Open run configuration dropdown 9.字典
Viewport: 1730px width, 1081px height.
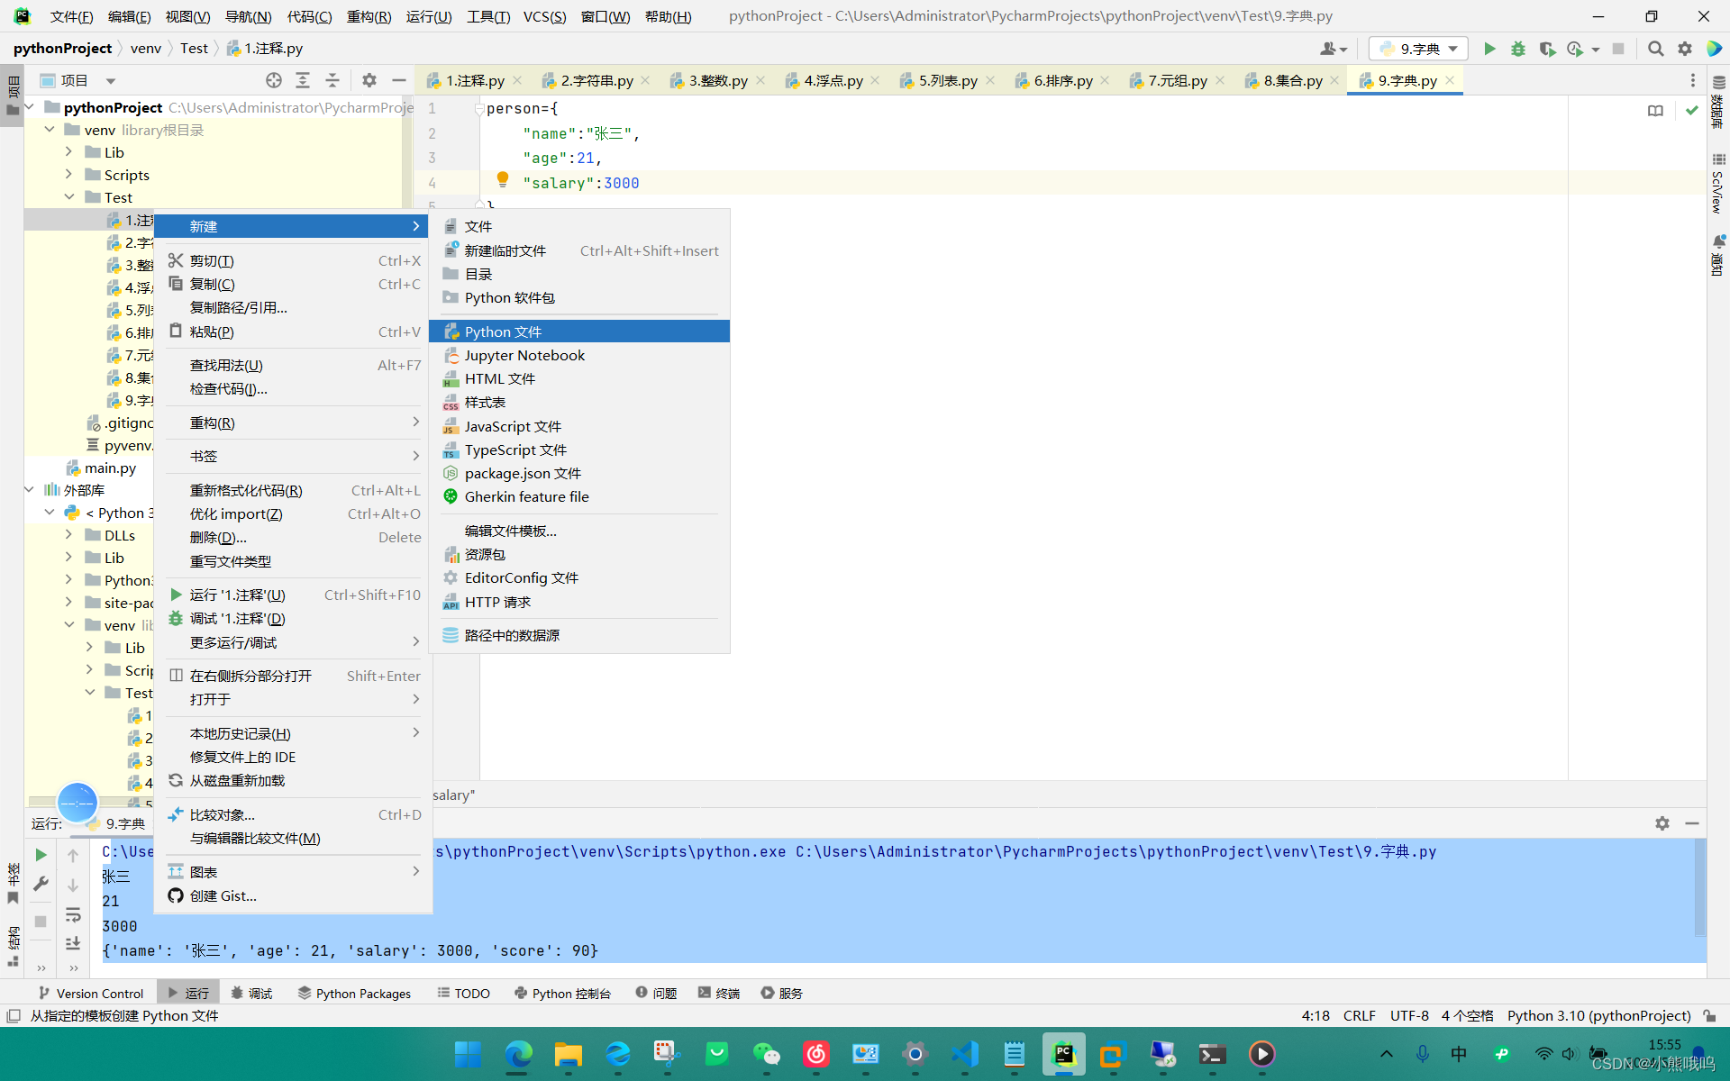[x=1418, y=49]
